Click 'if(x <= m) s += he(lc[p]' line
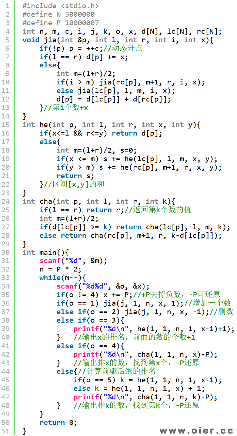Image resolution: width=237 pixels, height=436 pixels. click(137, 159)
